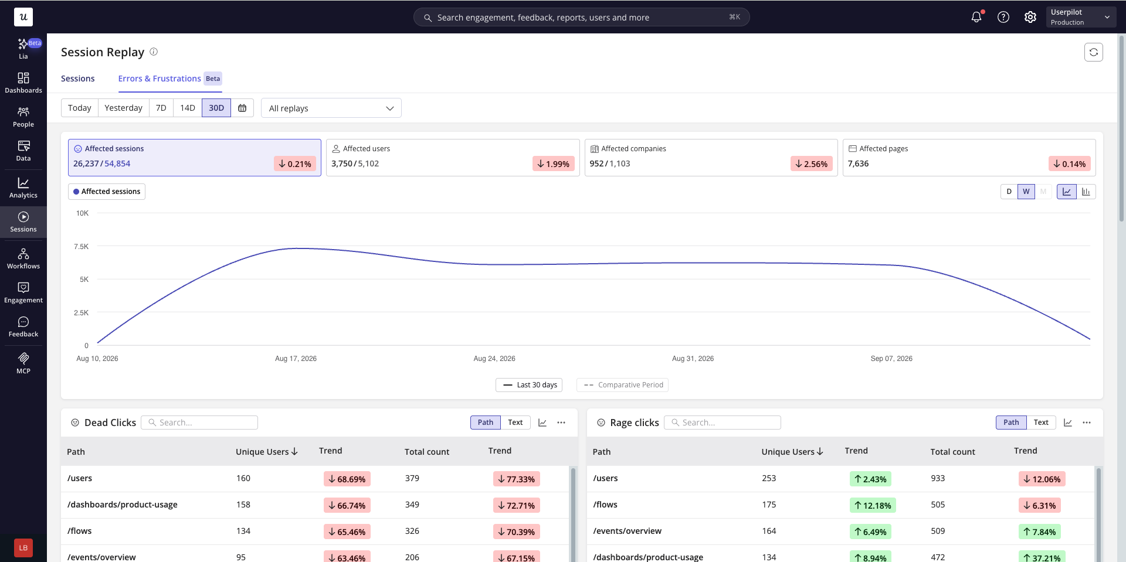
Task: Switch main chart to bar view
Action: pyautogui.click(x=1086, y=192)
